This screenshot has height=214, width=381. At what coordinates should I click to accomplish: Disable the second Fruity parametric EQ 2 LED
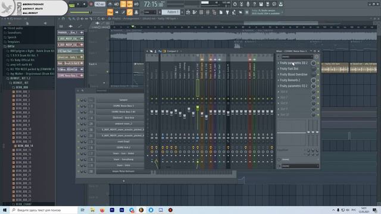coord(318,86)
